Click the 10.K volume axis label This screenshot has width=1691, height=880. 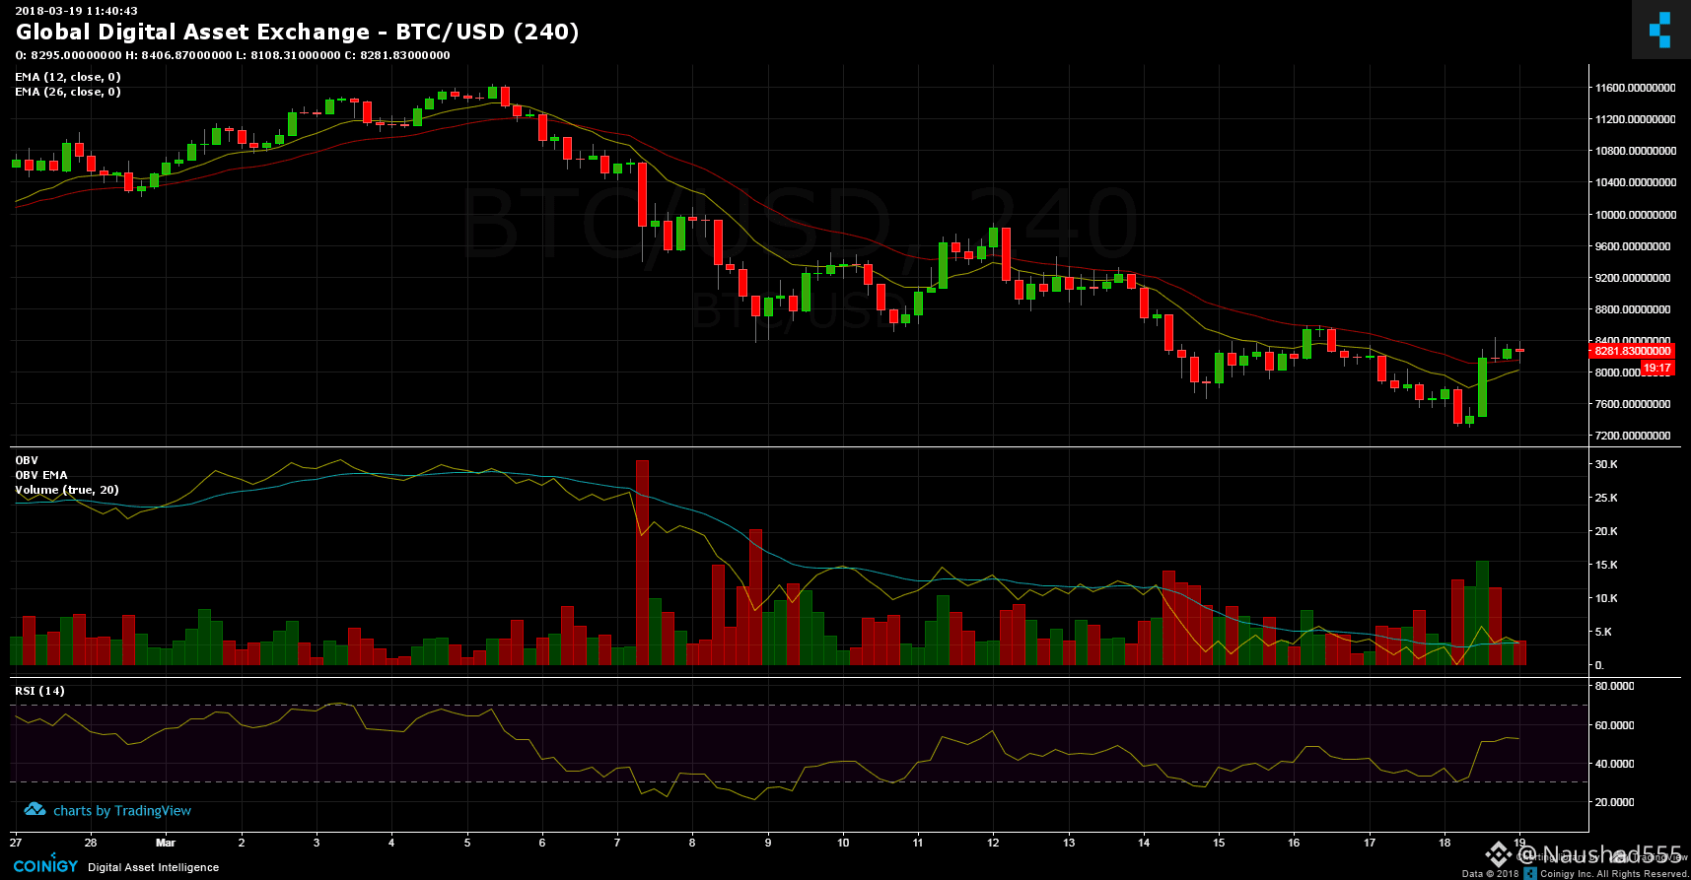coord(1606,598)
